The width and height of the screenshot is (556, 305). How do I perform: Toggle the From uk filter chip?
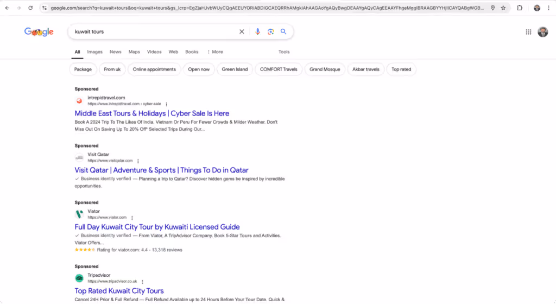pos(112,69)
